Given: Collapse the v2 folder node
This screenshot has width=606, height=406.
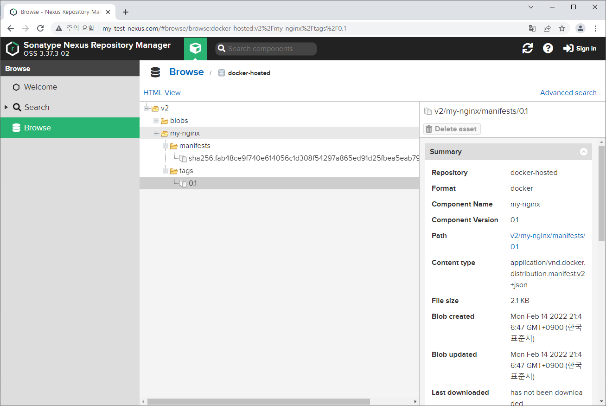Looking at the screenshot, I should (x=147, y=108).
